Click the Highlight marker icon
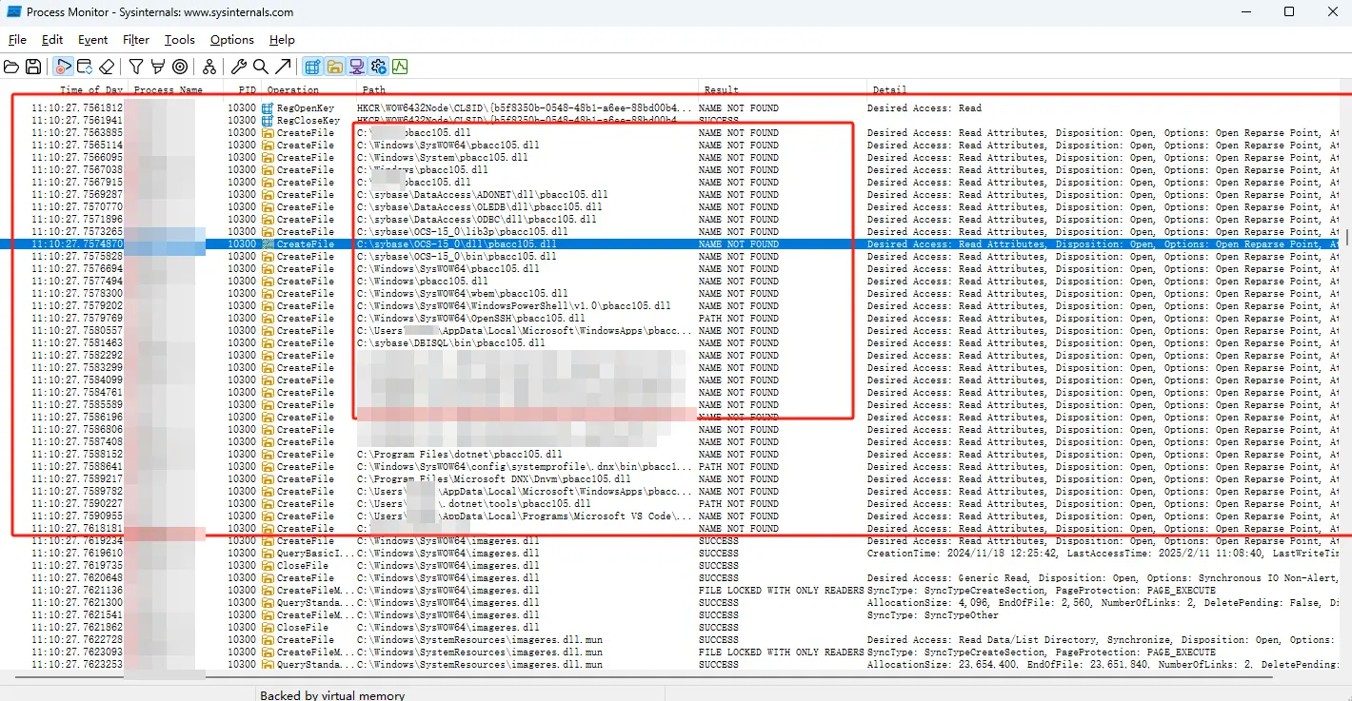 (x=157, y=67)
